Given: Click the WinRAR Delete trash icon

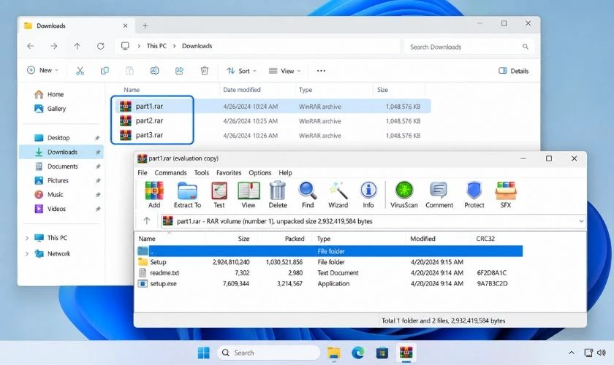Looking at the screenshot, I should (278, 194).
